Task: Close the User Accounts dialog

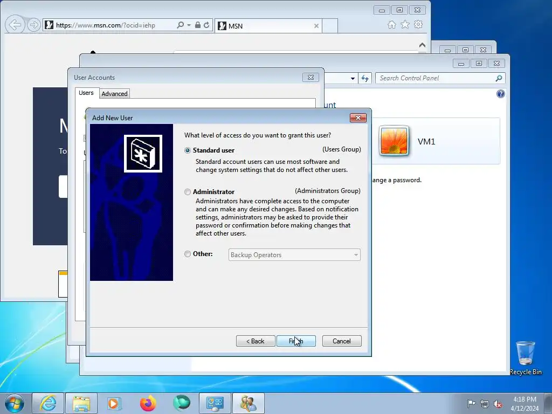Action: click(x=310, y=78)
